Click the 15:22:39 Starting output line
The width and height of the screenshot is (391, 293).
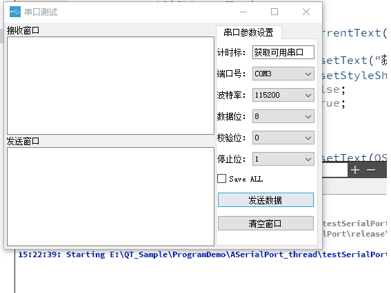[x=202, y=254]
